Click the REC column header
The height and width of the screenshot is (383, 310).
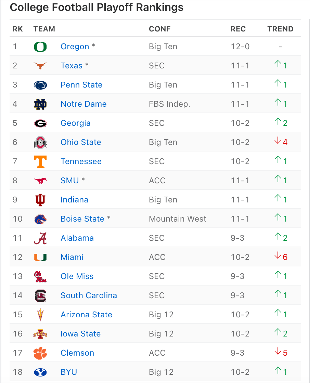(238, 29)
